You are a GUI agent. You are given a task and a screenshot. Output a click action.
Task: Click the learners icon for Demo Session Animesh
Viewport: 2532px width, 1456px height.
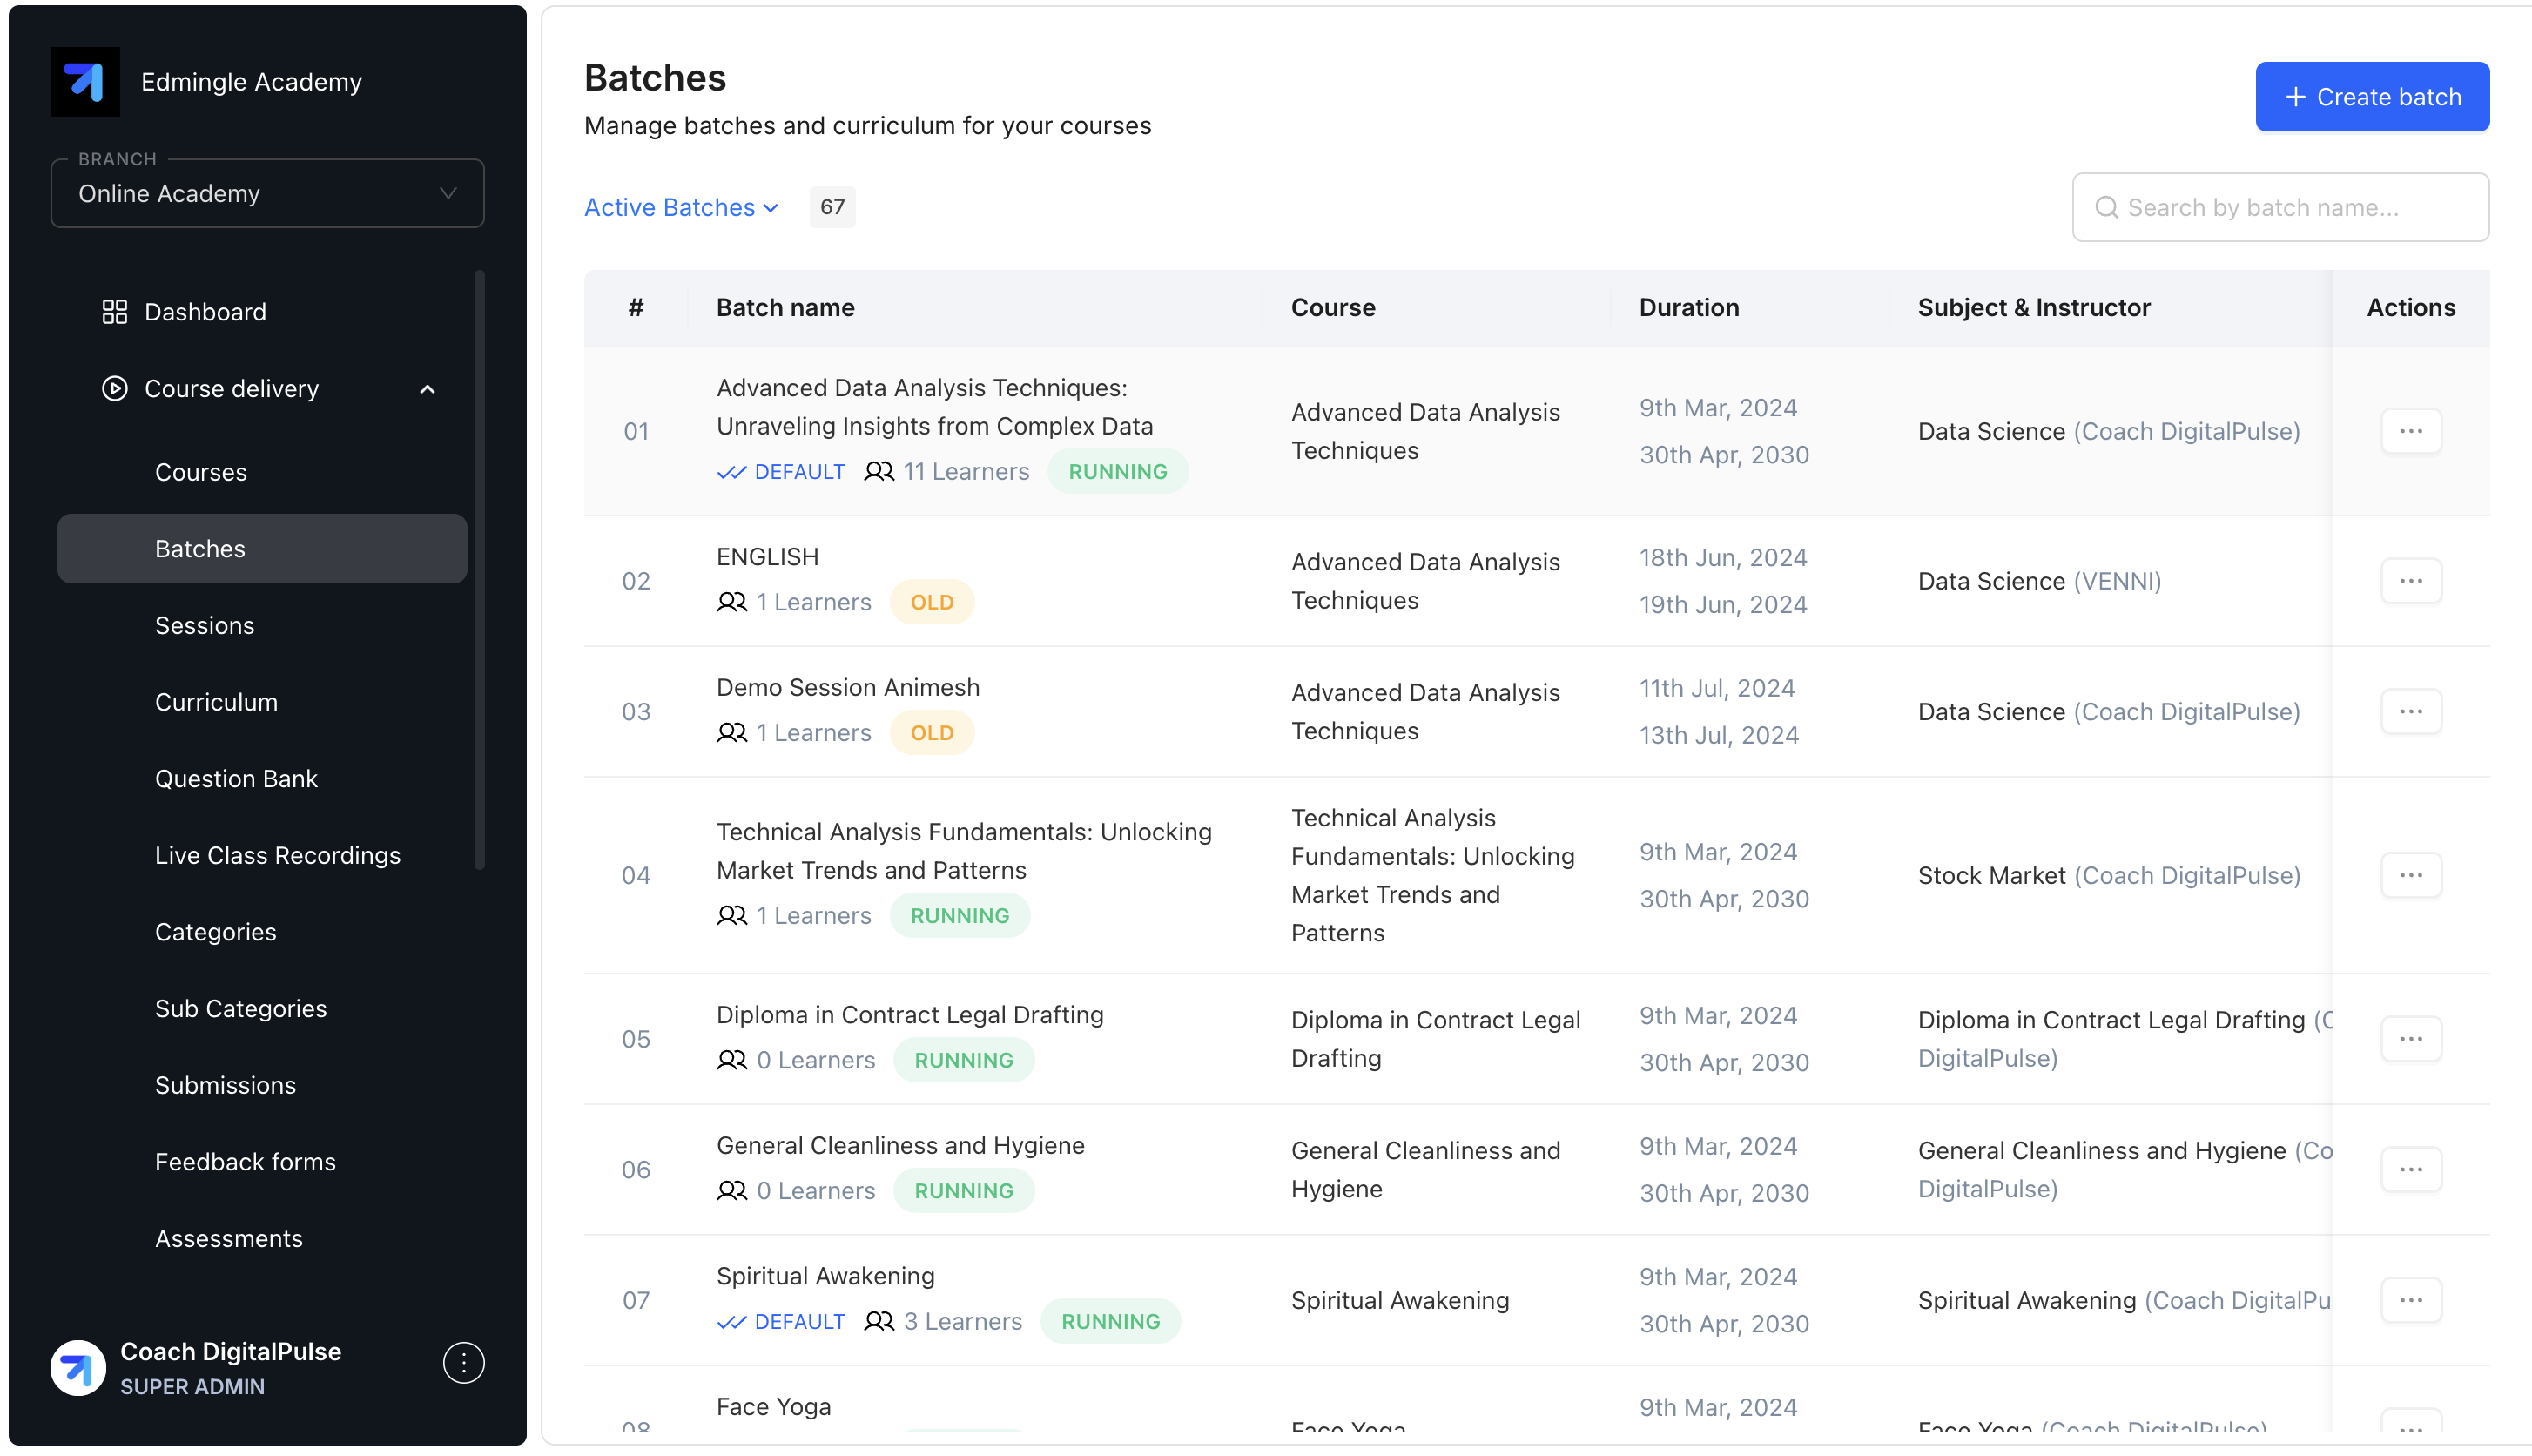pyautogui.click(x=731, y=733)
